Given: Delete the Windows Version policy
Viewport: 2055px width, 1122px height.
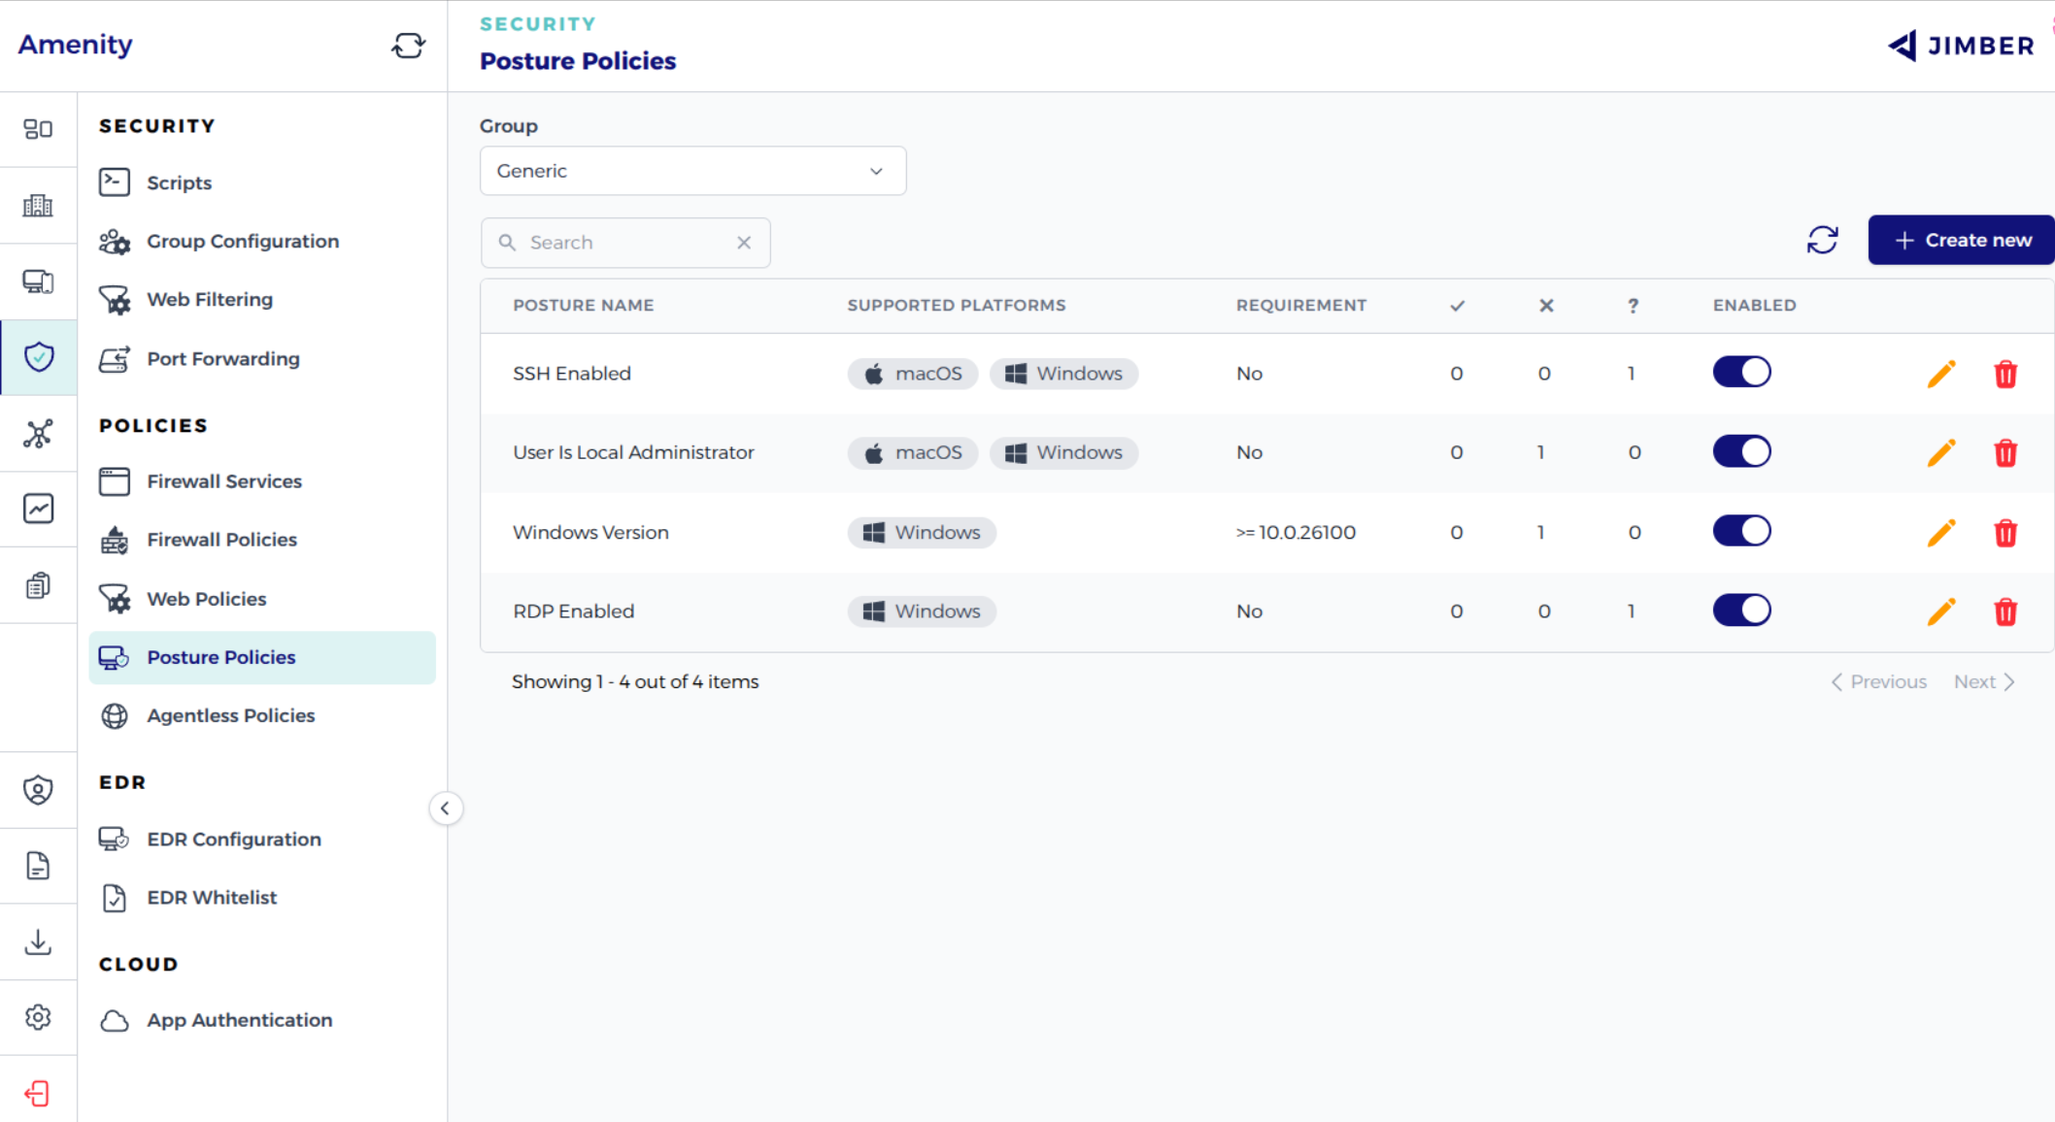Looking at the screenshot, I should click(x=2005, y=533).
